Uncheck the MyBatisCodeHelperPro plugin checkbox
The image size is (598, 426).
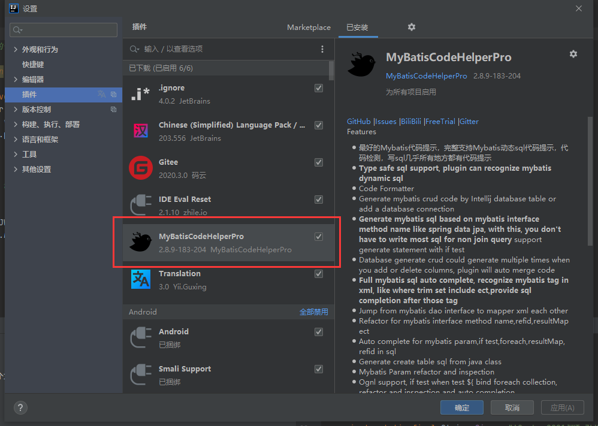point(319,237)
